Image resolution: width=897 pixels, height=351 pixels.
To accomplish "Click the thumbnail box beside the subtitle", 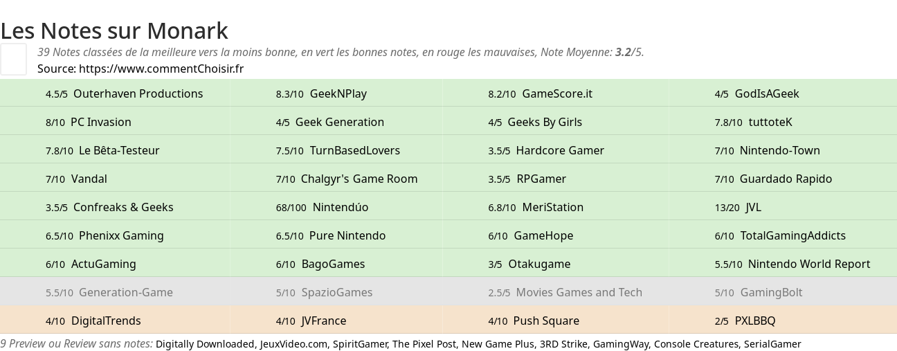I will click(13, 59).
